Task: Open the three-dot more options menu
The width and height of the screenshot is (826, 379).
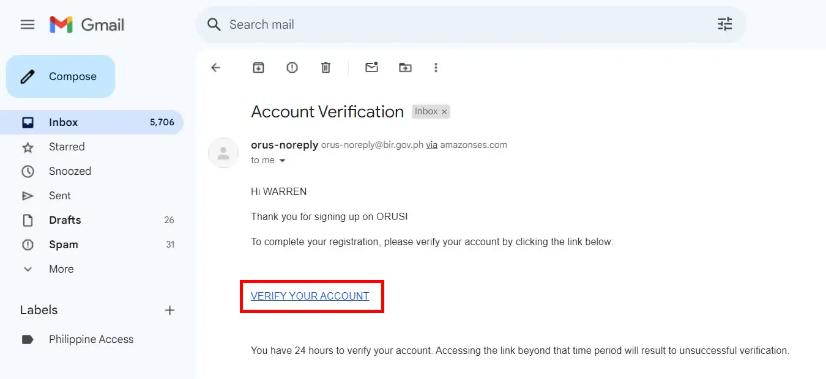Action: pyautogui.click(x=436, y=67)
